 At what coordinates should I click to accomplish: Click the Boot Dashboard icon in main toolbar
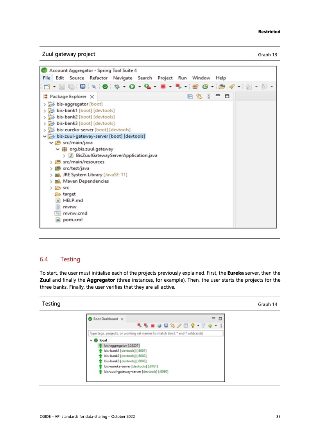pyautogui.click(x=106, y=86)
